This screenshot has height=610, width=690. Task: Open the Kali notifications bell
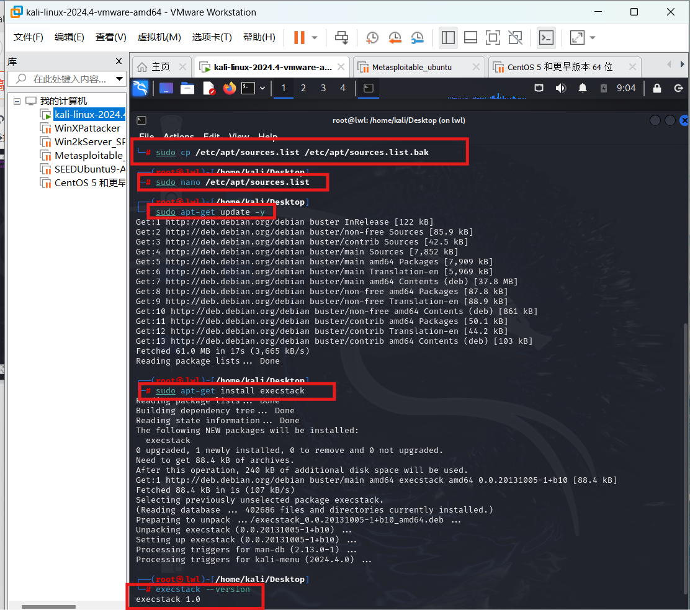583,89
